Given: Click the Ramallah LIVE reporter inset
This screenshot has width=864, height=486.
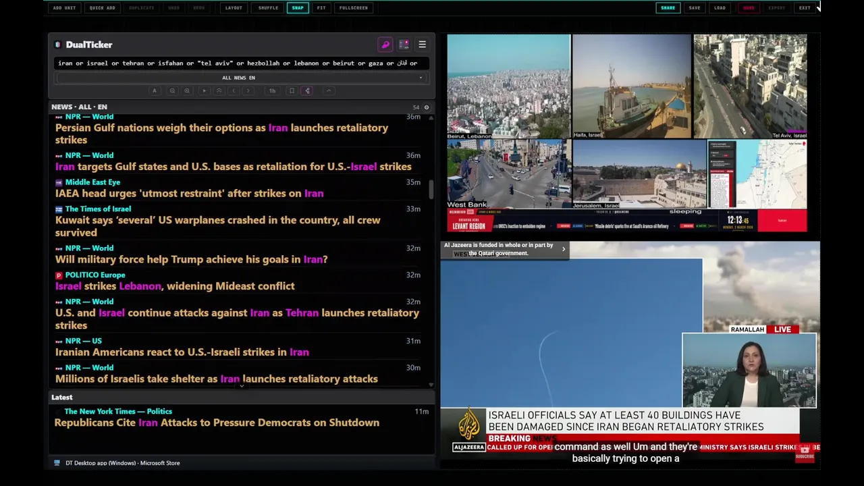Looking at the screenshot, I should 749,371.
